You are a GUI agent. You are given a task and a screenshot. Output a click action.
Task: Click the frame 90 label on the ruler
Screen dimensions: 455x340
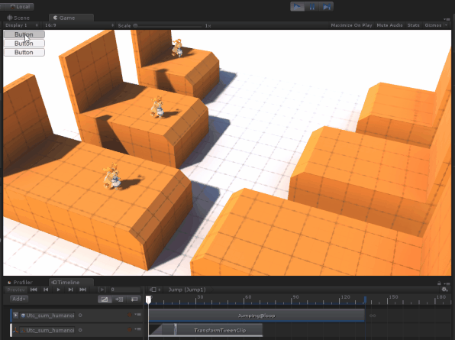[295, 297]
